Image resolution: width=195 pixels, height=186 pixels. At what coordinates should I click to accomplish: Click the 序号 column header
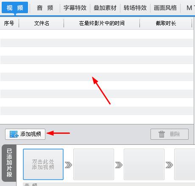pyautogui.click(x=9, y=23)
